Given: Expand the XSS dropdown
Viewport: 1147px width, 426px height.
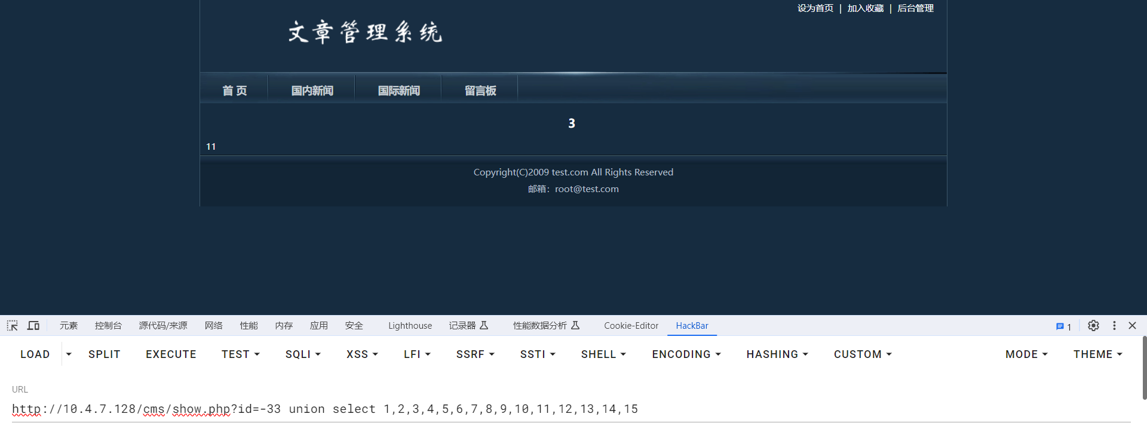Looking at the screenshot, I should (362, 354).
